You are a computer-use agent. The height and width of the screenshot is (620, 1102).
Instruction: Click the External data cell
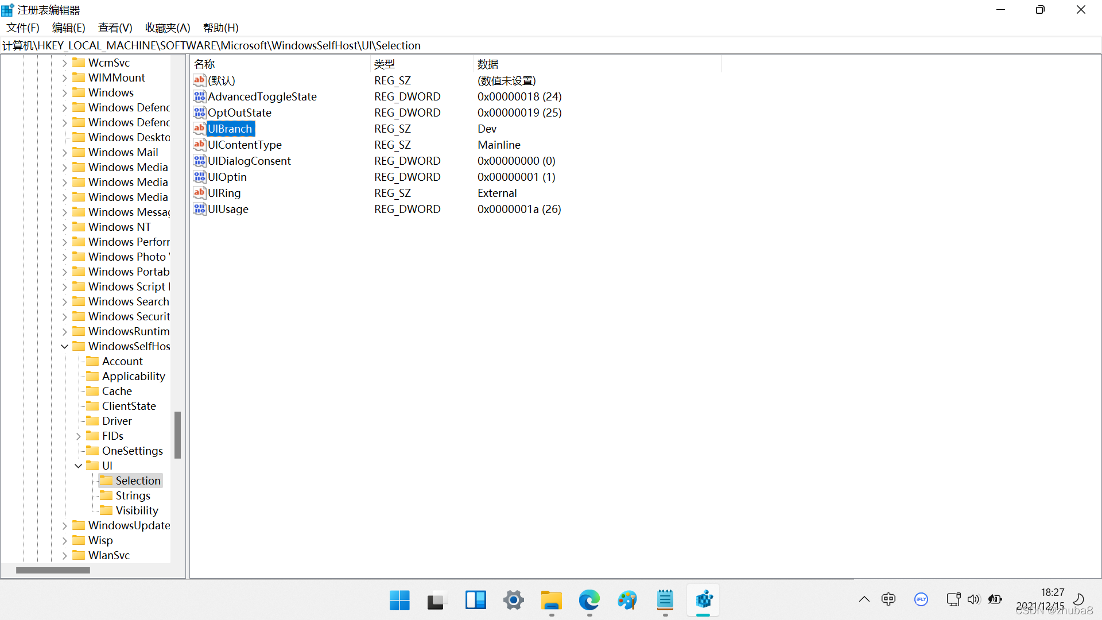click(x=497, y=193)
